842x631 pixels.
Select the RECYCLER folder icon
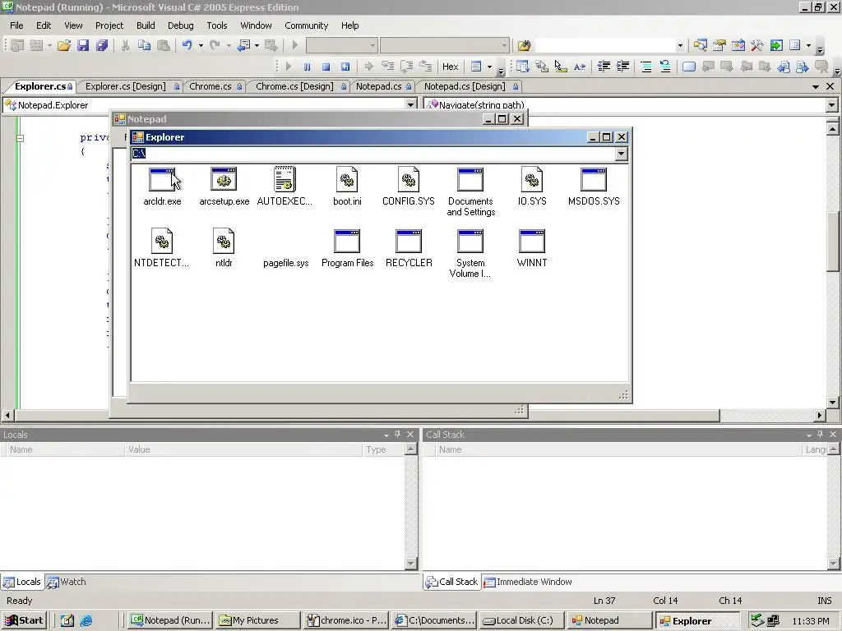pyautogui.click(x=409, y=242)
